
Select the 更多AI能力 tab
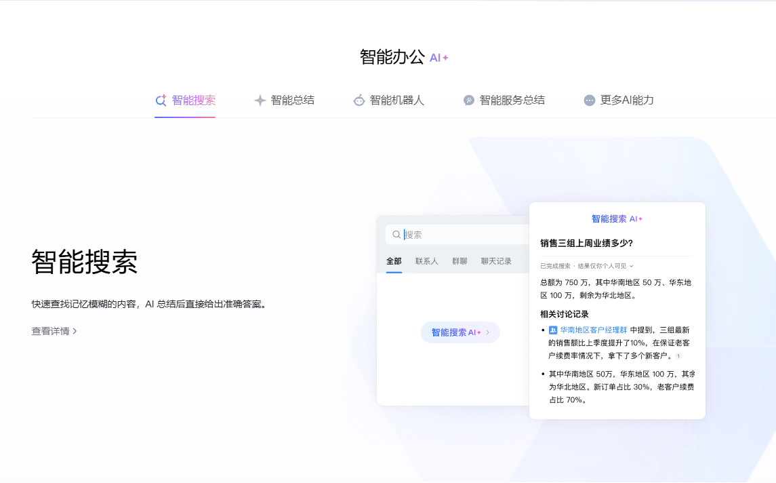point(619,100)
